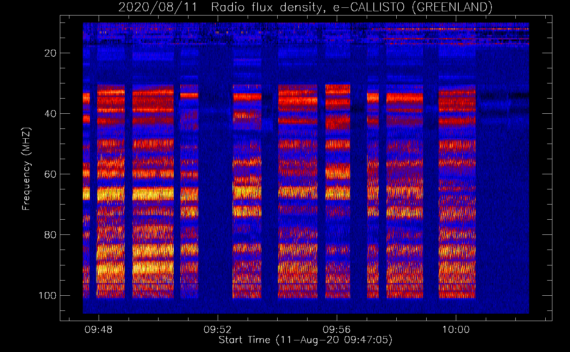Click the plot title 'Radio flux density, e-CALLISTO (GREENLAND)'

click(x=351, y=7)
